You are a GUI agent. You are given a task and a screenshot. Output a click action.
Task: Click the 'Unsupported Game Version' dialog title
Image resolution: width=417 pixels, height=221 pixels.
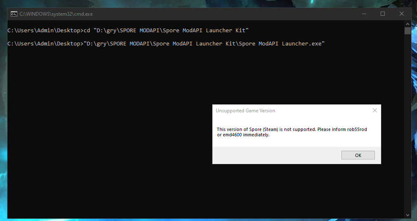[x=245, y=111]
